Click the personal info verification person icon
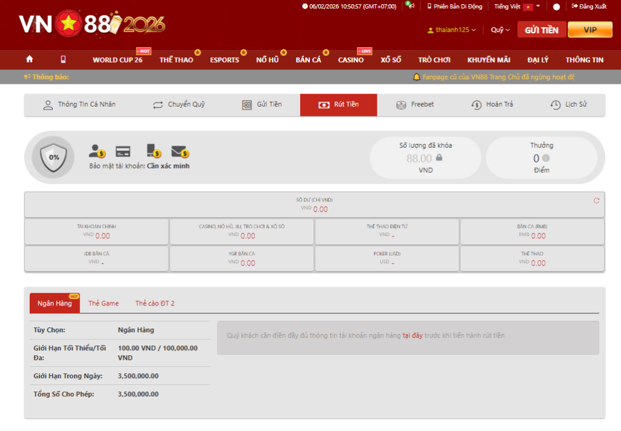 click(x=96, y=151)
